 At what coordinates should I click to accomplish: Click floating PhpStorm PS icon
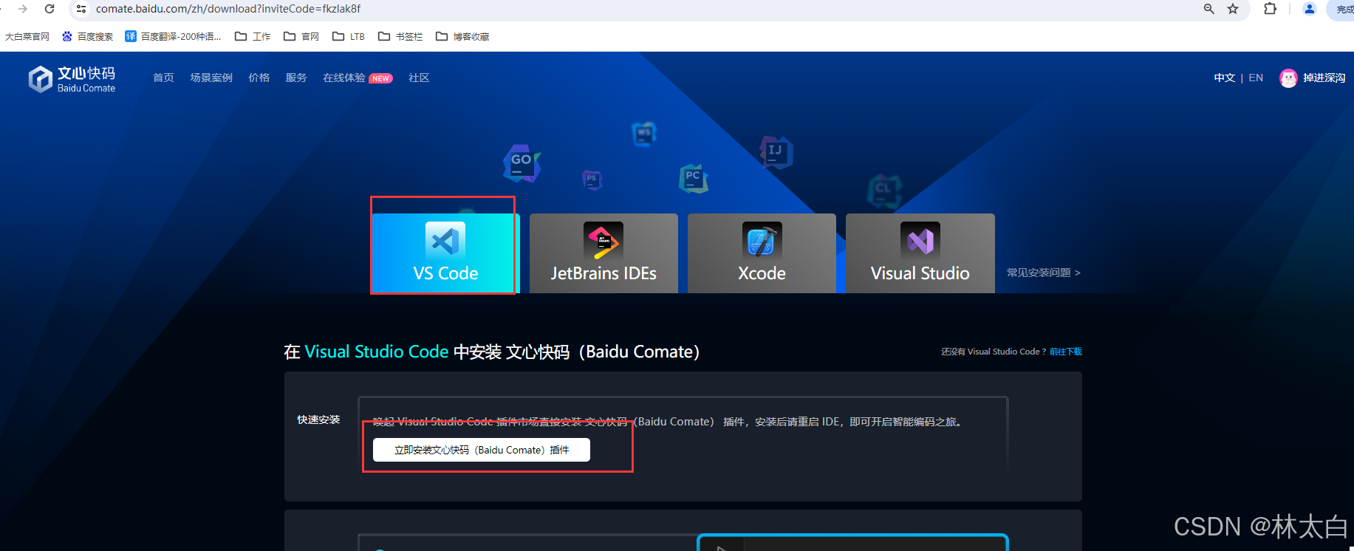592,179
